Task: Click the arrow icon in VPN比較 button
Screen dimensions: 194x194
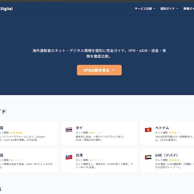Action: 113,70
